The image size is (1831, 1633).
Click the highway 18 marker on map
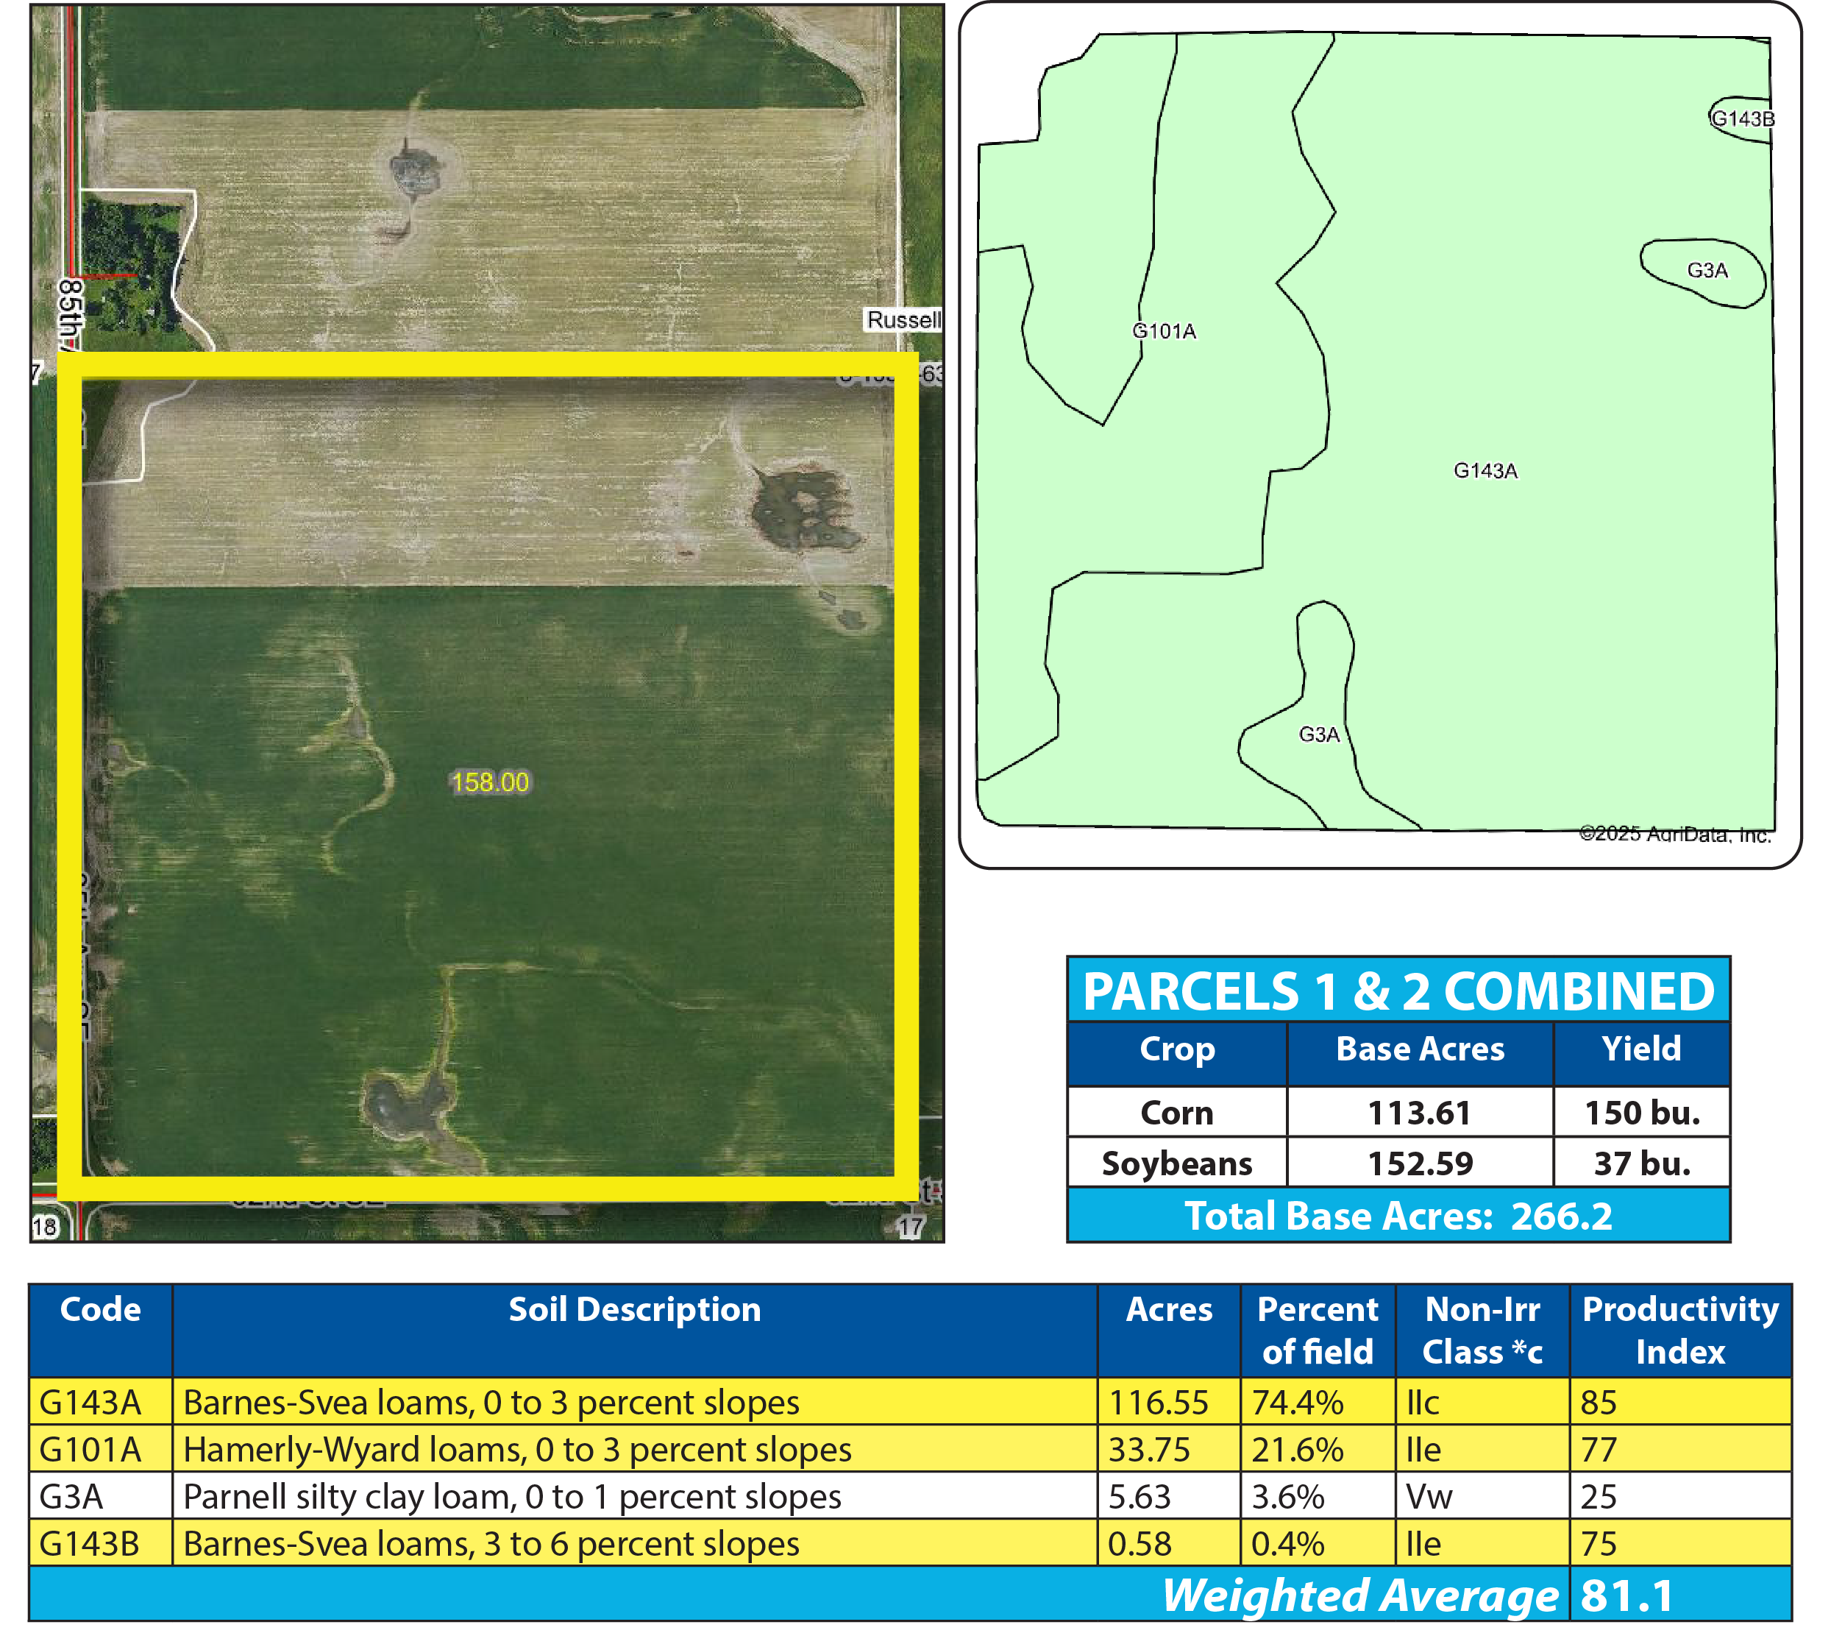(44, 1227)
